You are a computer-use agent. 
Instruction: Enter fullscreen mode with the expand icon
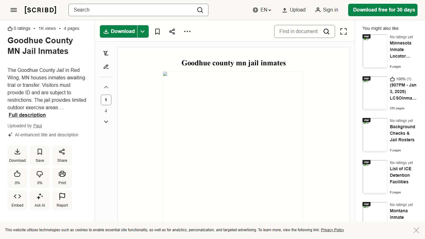[x=343, y=31]
